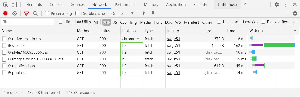Switch to the Console tab

56,5
